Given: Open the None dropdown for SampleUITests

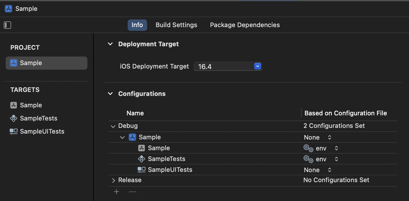Looking at the screenshot, I should (329, 170).
